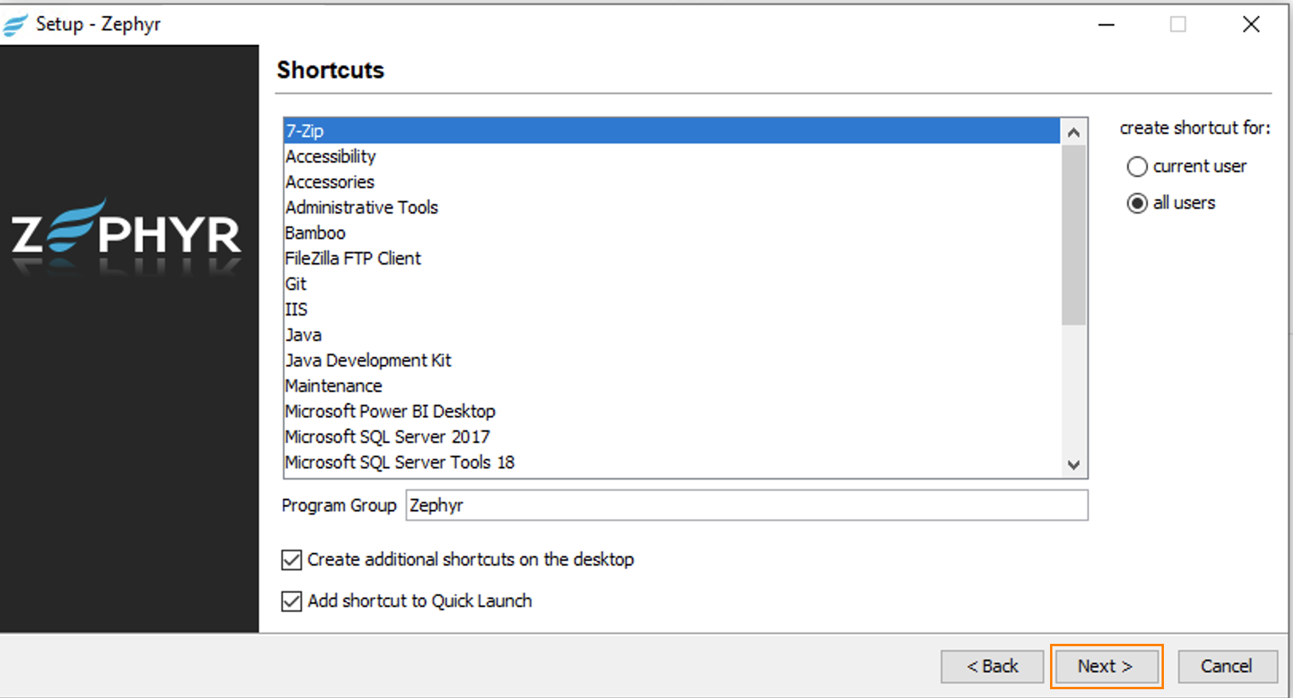1293x698 pixels.
Task: Click the Zephyr icon in title bar
Action: (x=15, y=25)
